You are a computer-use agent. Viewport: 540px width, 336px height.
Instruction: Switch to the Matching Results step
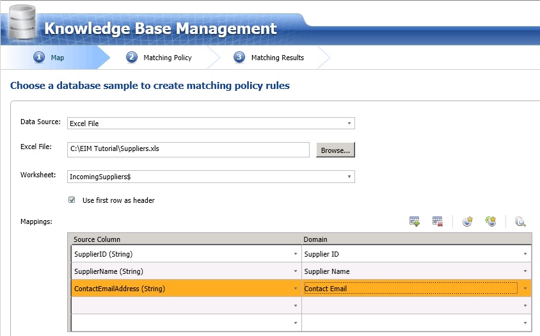[277, 58]
